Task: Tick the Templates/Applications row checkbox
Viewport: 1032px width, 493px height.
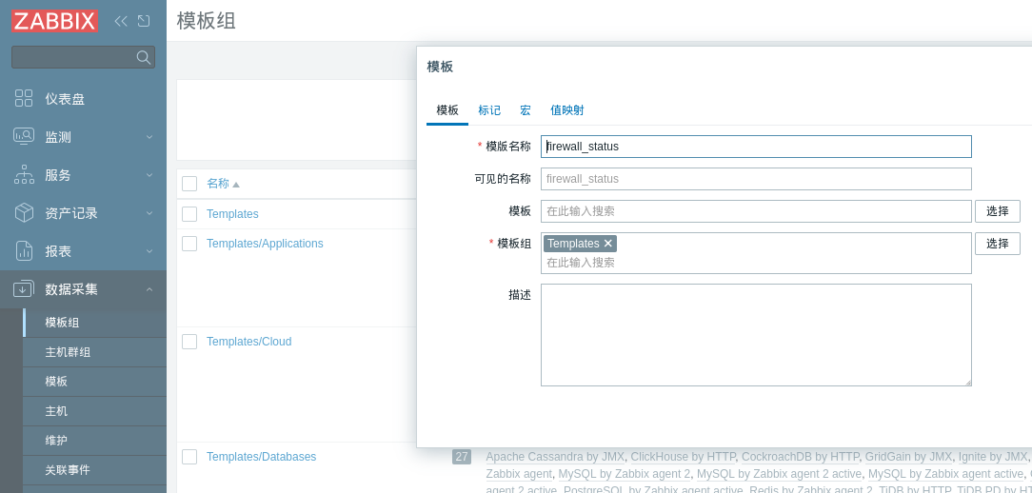Action: click(x=189, y=244)
